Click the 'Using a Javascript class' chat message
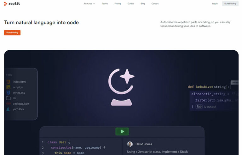 158,152
